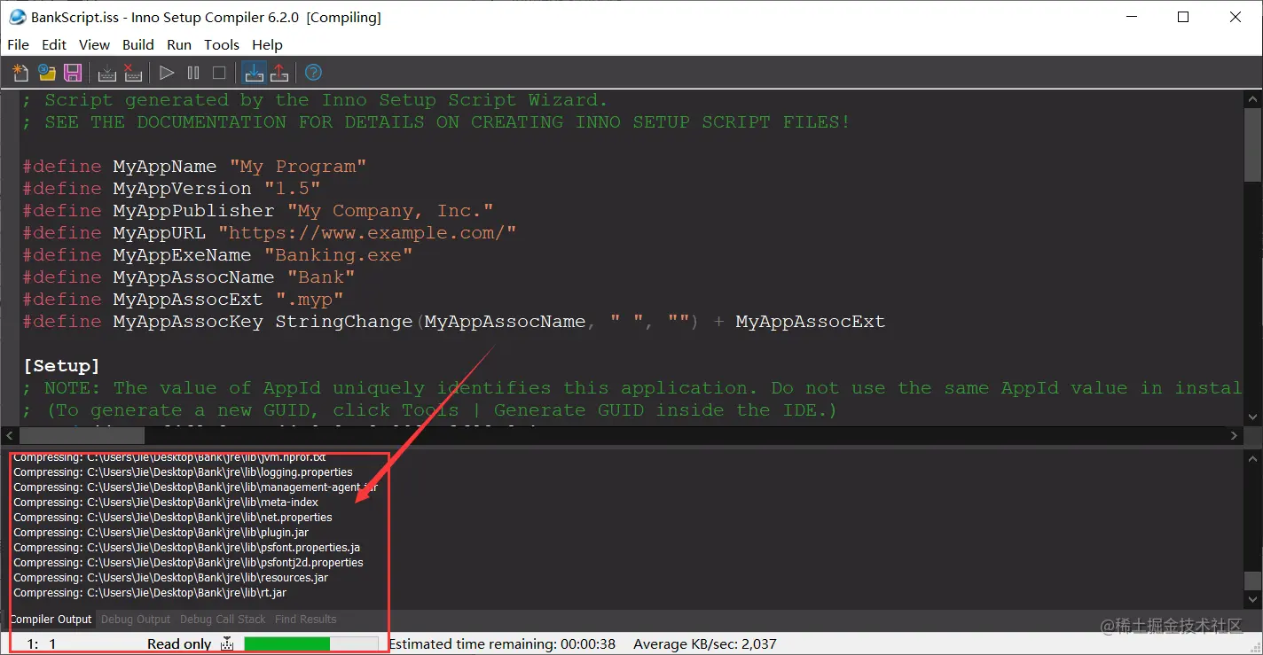Click the output panel scrollbar's down arrow
The image size is (1263, 655).
click(1252, 600)
